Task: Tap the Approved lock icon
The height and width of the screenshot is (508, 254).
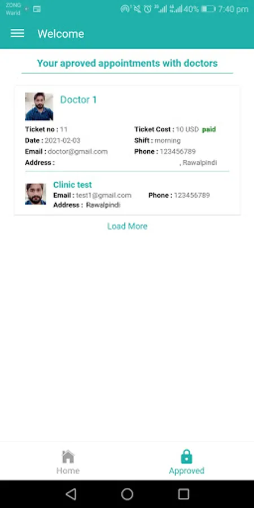Action: tap(186, 457)
